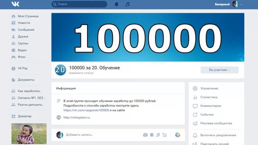This screenshot has height=145, width=258.
Task: Click the baby photo ad thumbnail
Action: (29, 134)
